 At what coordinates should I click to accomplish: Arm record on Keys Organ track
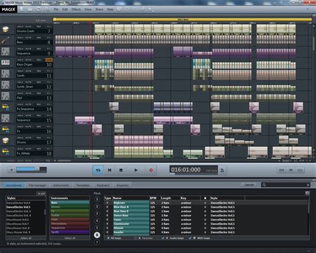(x=39, y=60)
